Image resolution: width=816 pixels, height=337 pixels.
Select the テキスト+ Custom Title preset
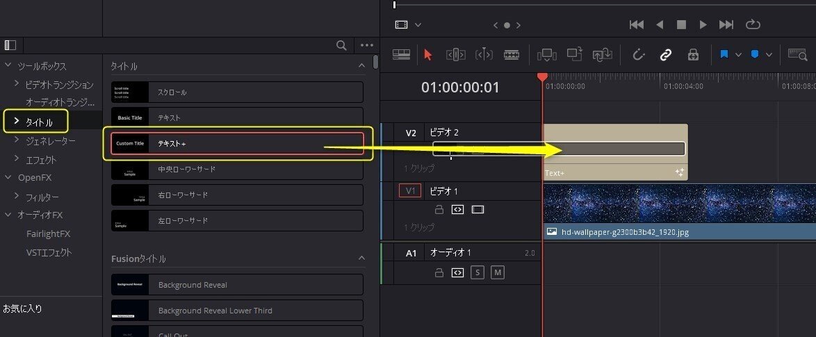[237, 143]
